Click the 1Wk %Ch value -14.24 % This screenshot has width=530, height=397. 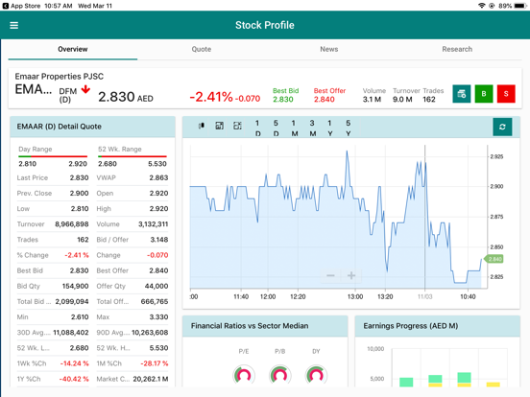click(x=74, y=363)
